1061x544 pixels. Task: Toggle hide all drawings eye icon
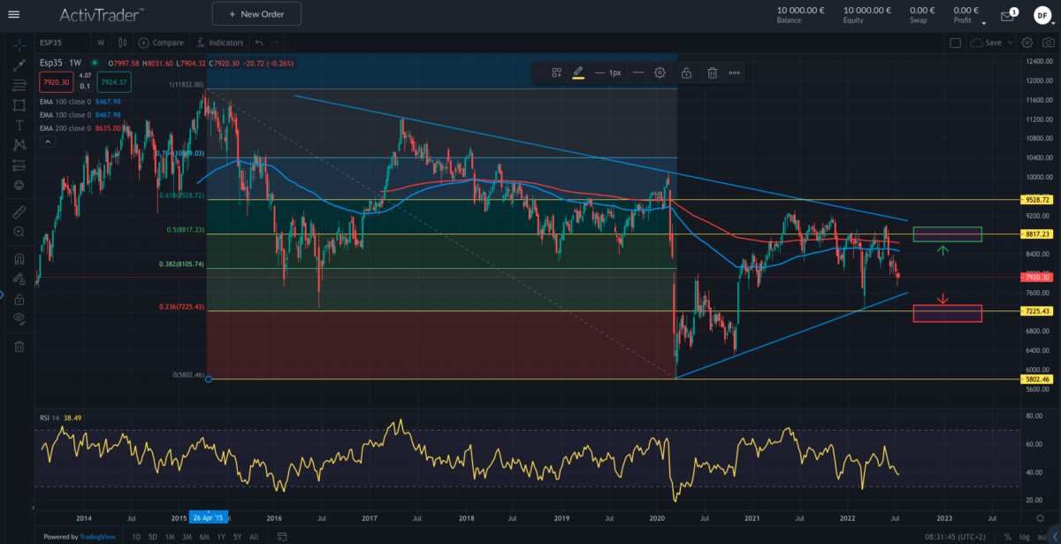pos(19,318)
